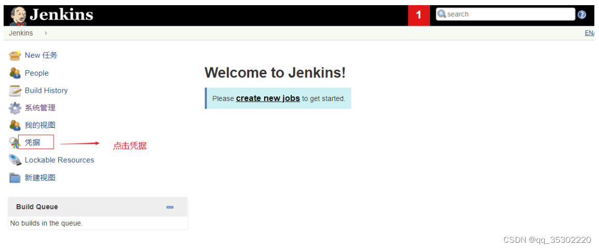Image resolution: width=599 pixels, height=249 pixels.
Task: Click the Jenkins breadcrumb link
Action: (x=21, y=33)
